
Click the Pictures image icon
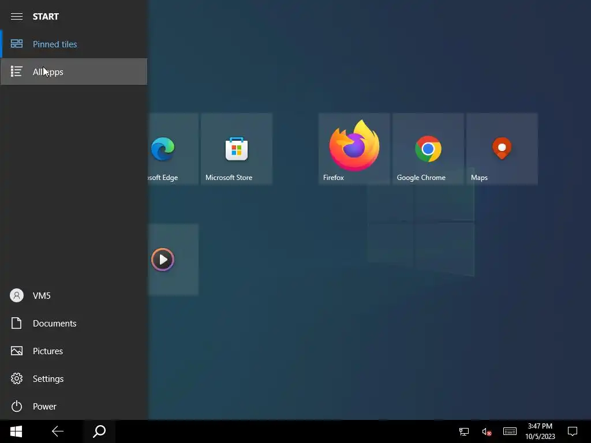17,351
